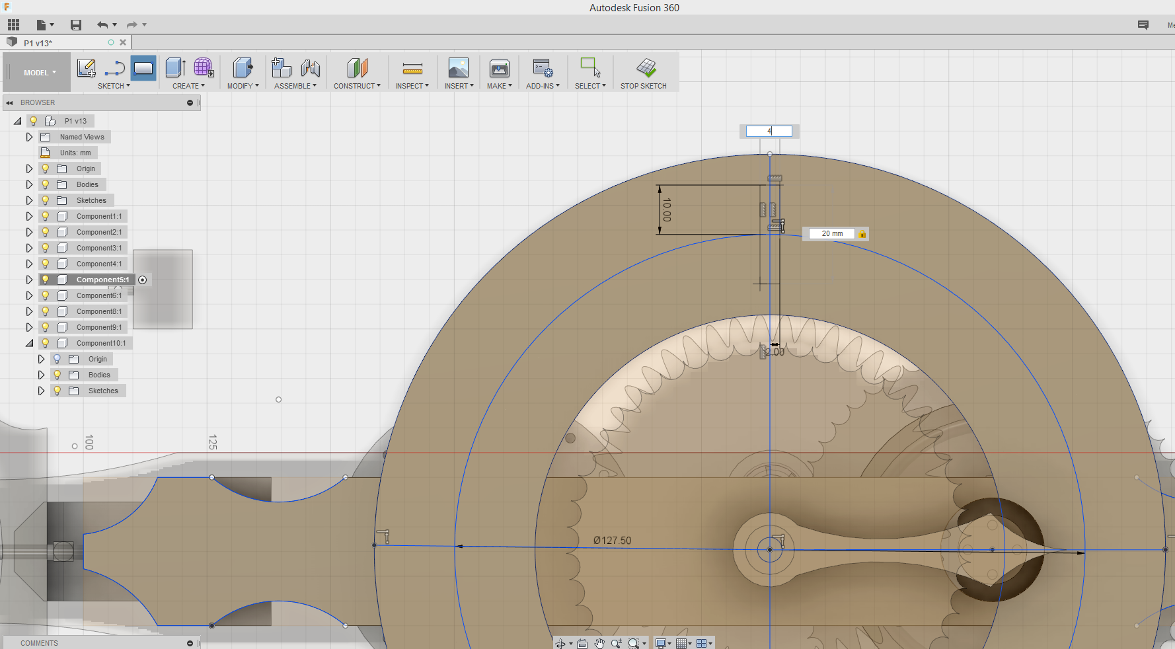Expand the Component8:1 node
The height and width of the screenshot is (649, 1175).
point(29,311)
